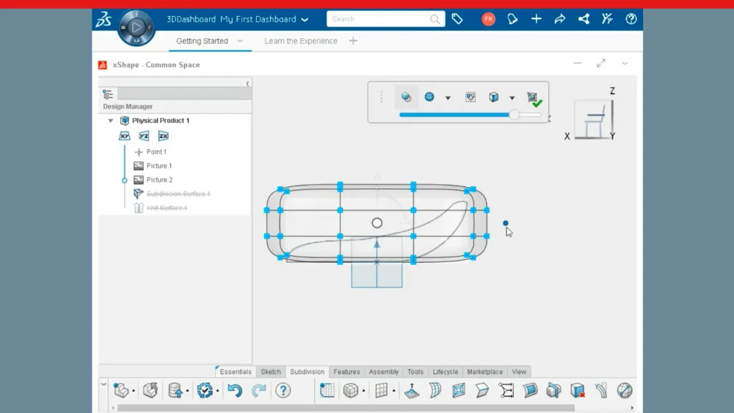Add a new dashboard tab with plus

coord(353,40)
